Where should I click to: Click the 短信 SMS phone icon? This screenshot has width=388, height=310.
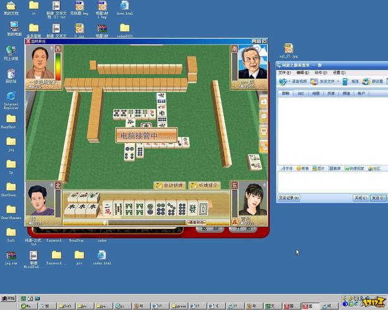(x=345, y=81)
